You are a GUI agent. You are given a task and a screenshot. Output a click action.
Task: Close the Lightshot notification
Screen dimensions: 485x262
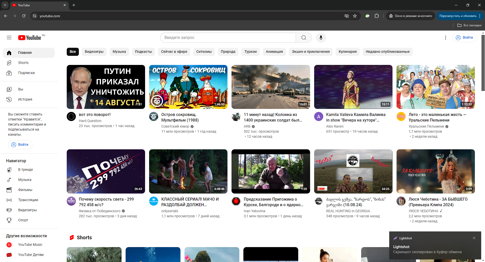[x=474, y=238]
